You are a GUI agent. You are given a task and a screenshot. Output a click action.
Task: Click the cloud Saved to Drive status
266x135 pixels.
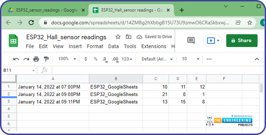(x=154, y=37)
